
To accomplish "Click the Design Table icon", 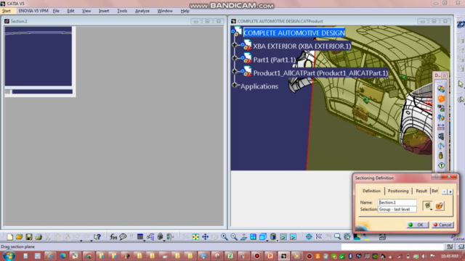I will click(140, 237).
